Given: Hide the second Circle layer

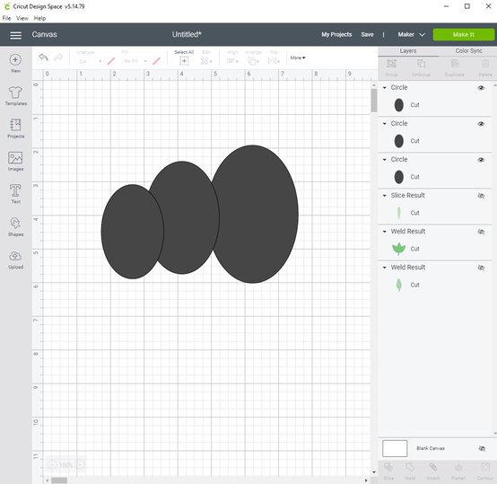Looking at the screenshot, I should pos(481,124).
